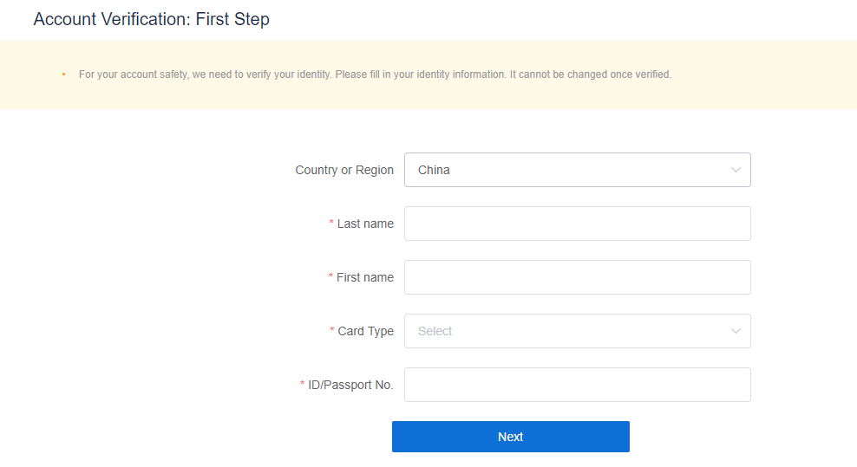This screenshot has height=467, width=857.
Task: Click the Account Verification: First Step heading
Action: (151, 19)
